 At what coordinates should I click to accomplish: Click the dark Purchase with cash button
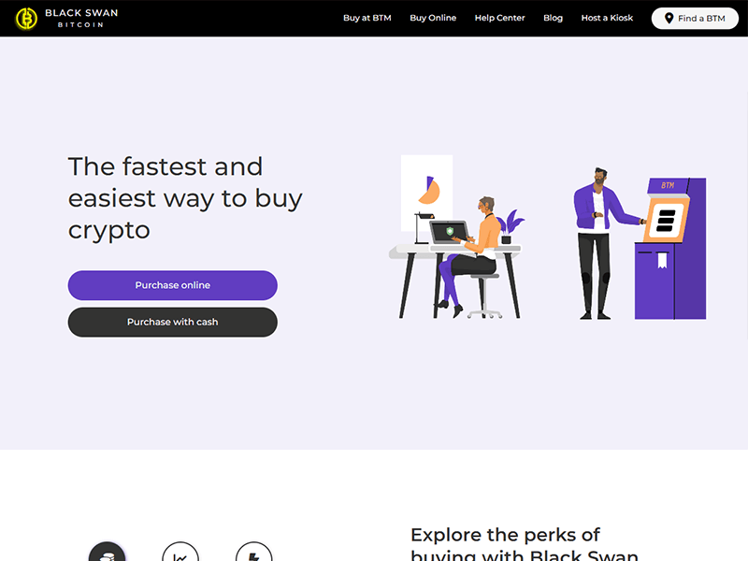[173, 322]
